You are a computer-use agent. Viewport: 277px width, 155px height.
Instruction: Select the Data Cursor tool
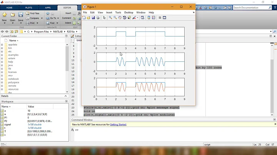click(129, 18)
